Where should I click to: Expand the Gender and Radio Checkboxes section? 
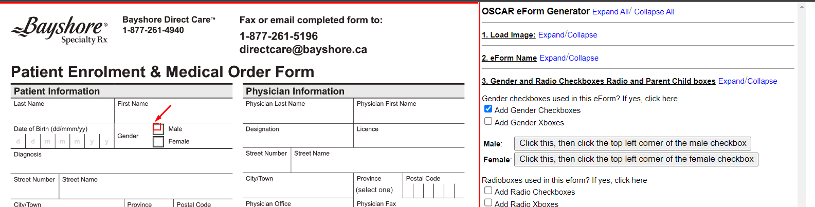click(731, 81)
